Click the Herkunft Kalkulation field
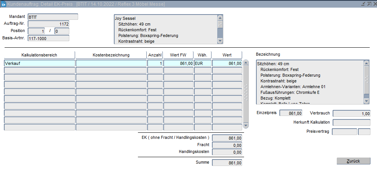The width and height of the screenshot is (377, 169). [351, 122]
